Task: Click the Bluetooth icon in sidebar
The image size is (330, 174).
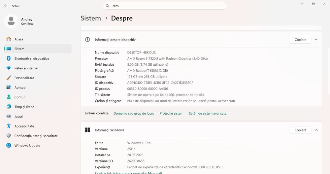Action: 9,58
